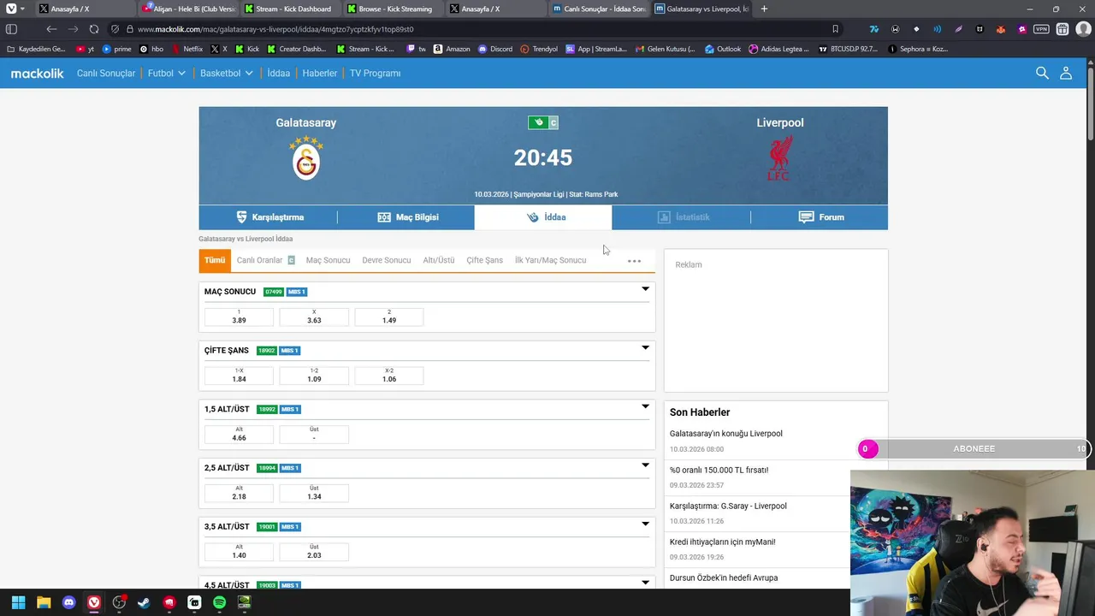Open File Explorer from taskbar
1095x616 pixels.
tap(44, 602)
